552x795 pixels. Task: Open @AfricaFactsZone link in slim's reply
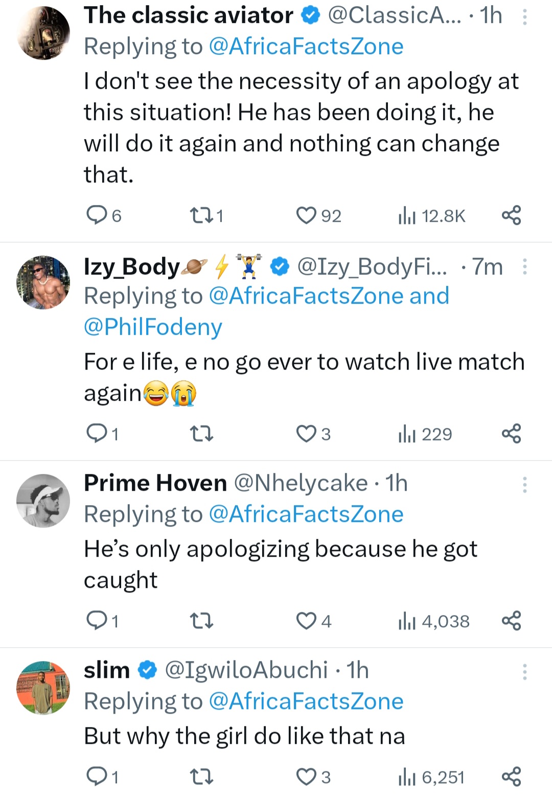coord(306,701)
